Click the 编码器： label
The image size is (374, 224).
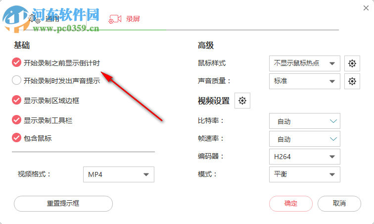point(211,156)
